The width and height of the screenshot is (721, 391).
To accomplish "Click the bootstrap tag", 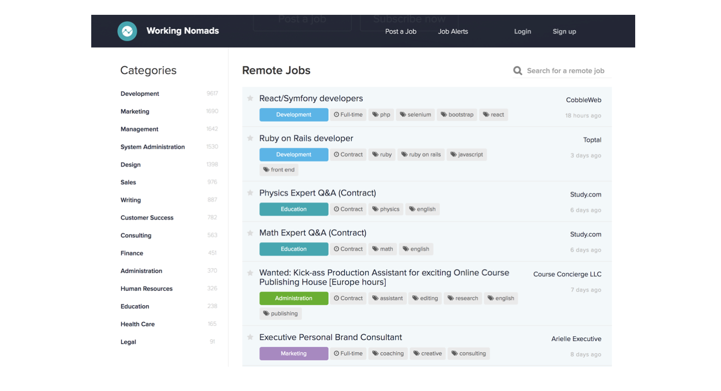I will [x=457, y=115].
